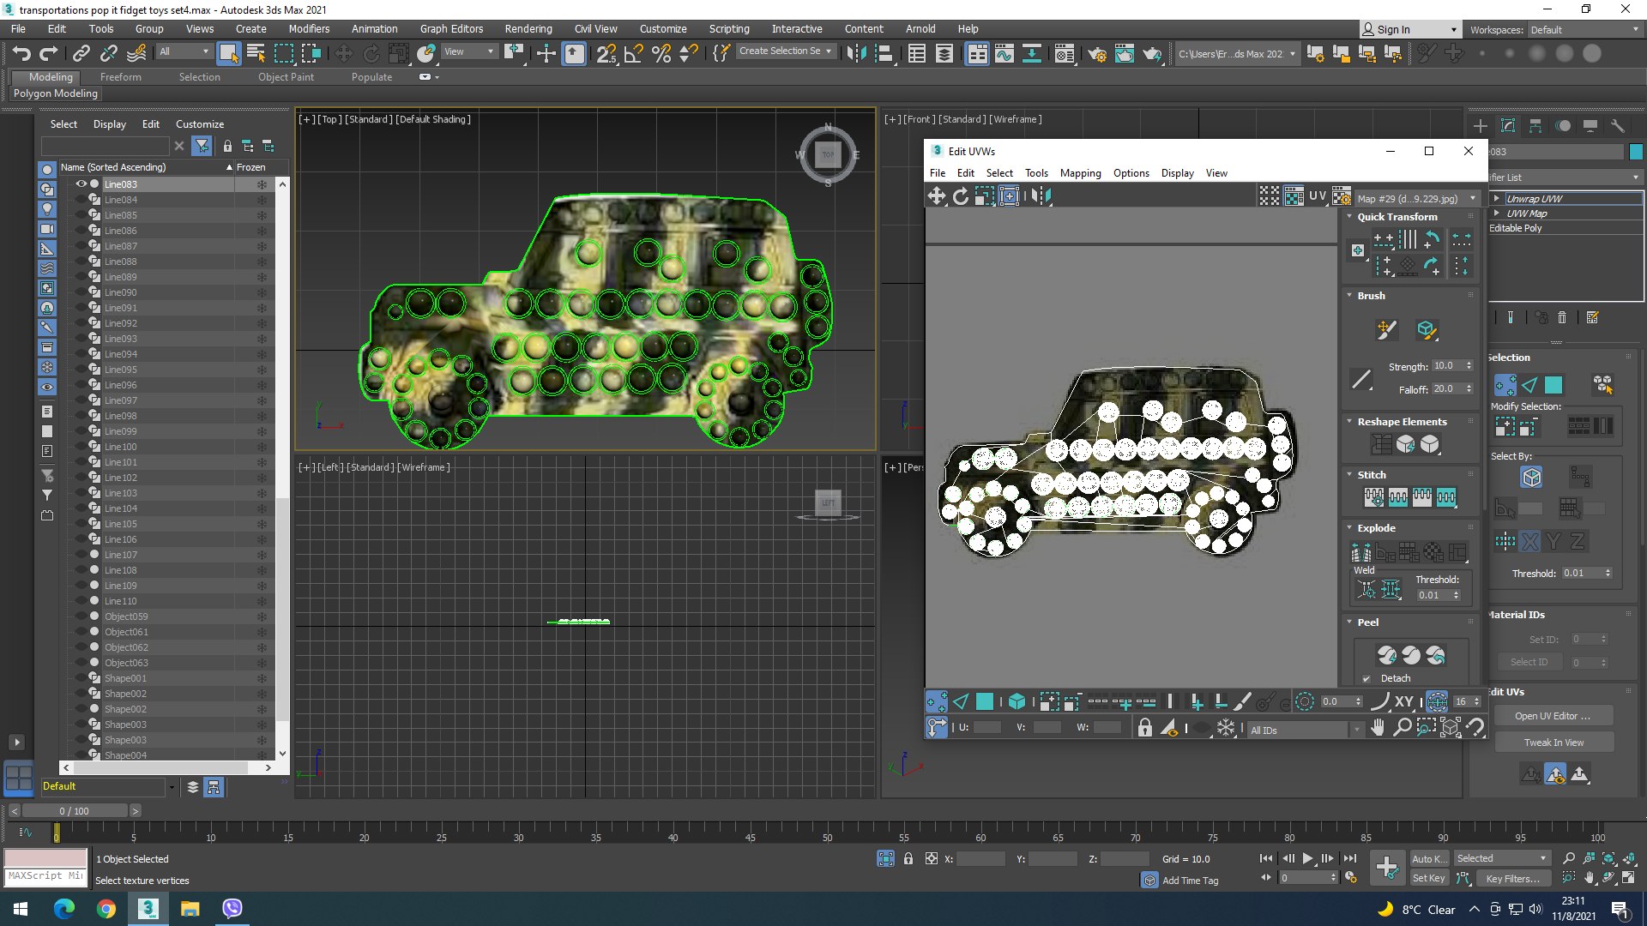The image size is (1647, 926).
Task: Toggle visibility eye for Line083
Action: tap(81, 184)
